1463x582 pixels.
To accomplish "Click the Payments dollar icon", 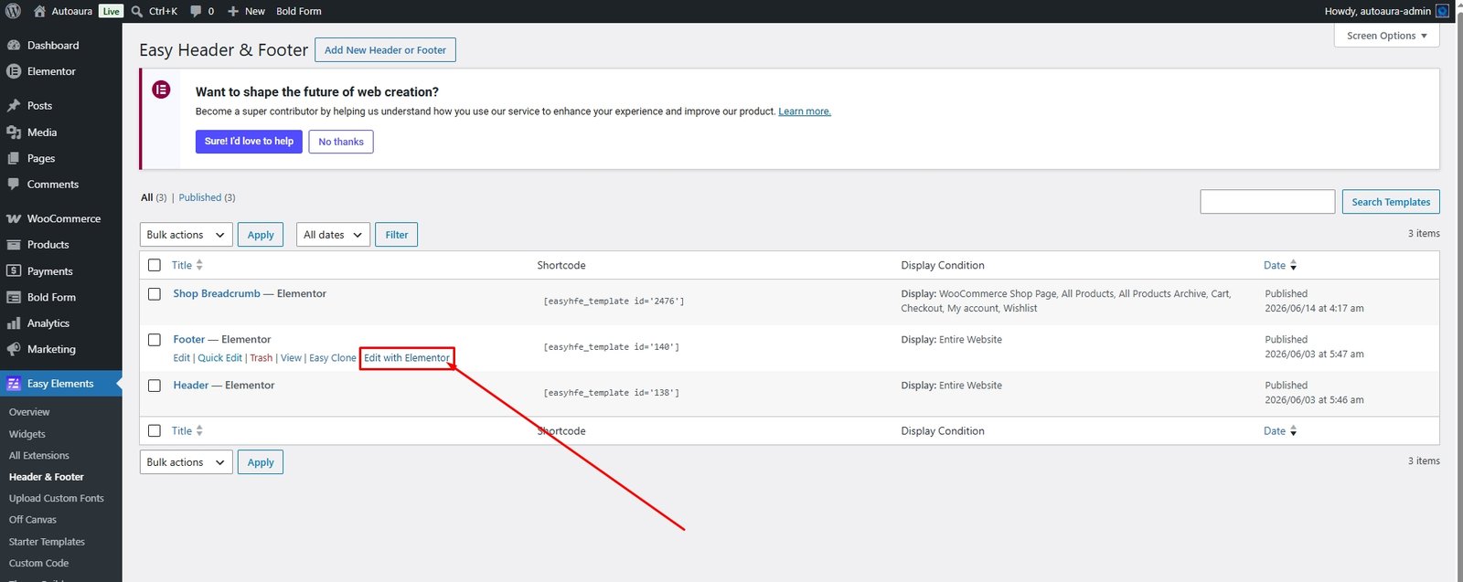I will (x=14, y=271).
